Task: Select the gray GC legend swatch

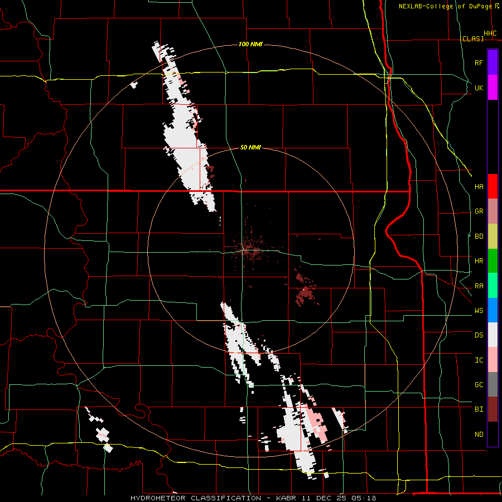Action: point(493,384)
